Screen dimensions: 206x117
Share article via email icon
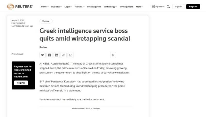click(x=70, y=55)
